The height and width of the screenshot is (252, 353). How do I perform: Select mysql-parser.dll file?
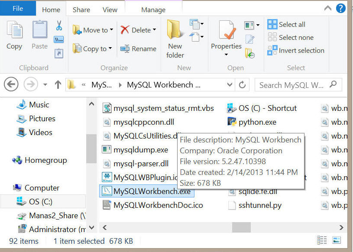(136, 164)
